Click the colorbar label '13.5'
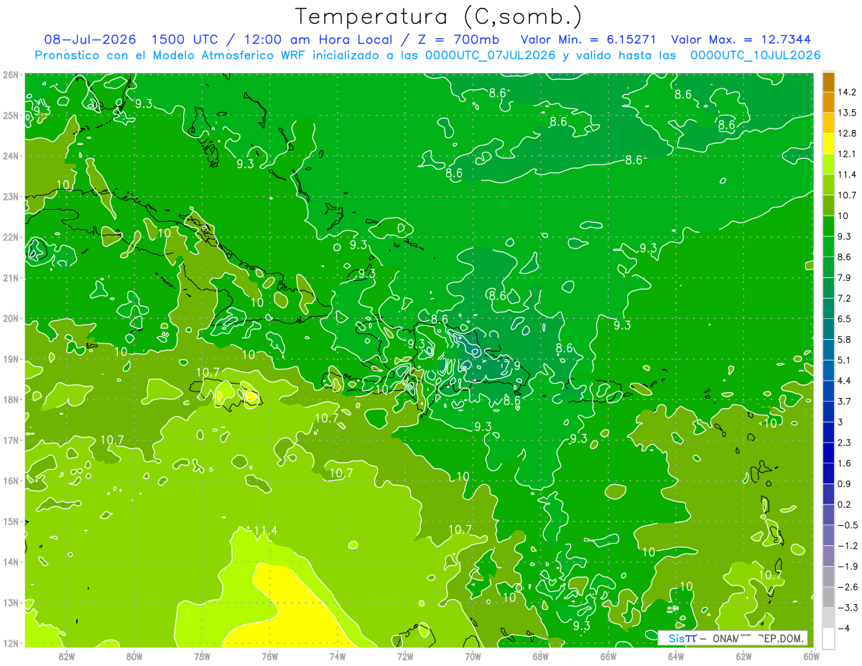 tap(847, 113)
